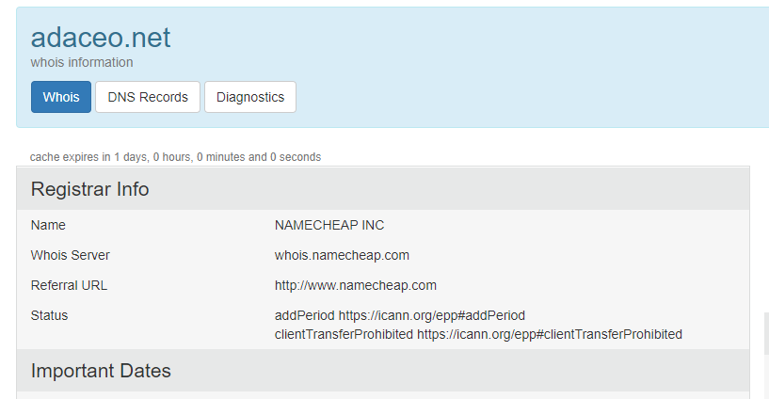Open the DNS Records tab

(x=148, y=97)
